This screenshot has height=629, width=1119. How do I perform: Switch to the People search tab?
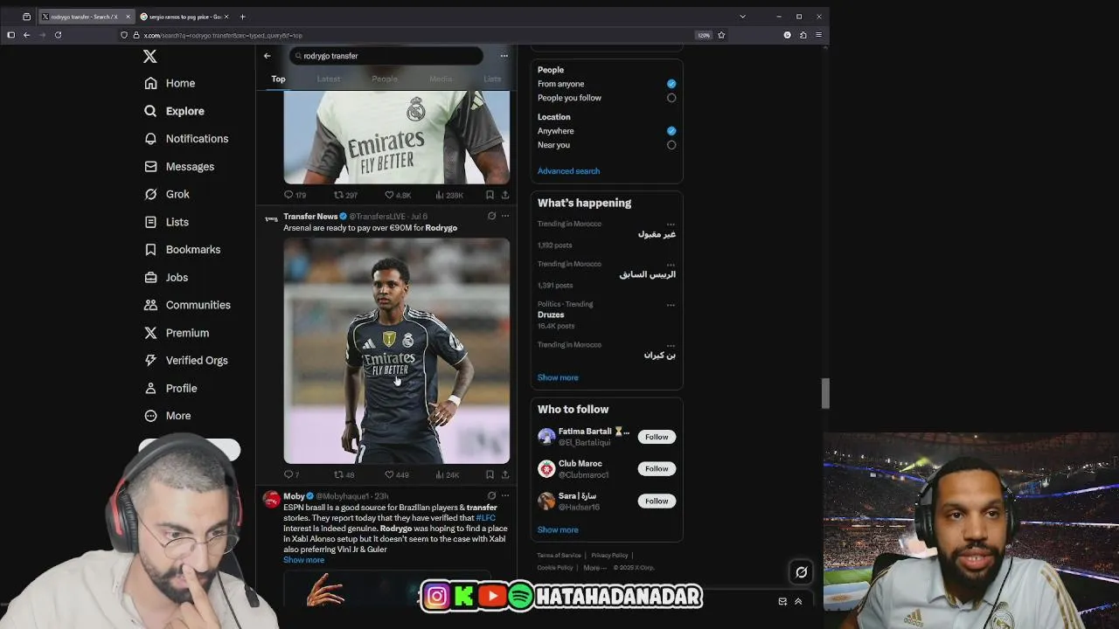[x=385, y=79]
